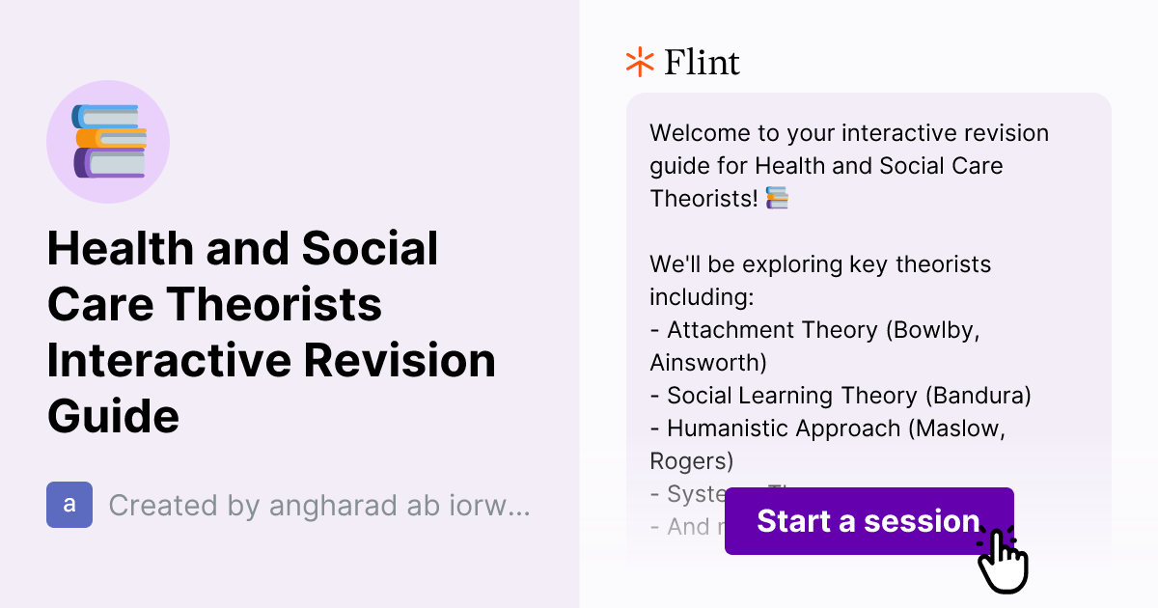Start a session with the purple button
The image size is (1158, 608).
pyautogui.click(x=868, y=521)
